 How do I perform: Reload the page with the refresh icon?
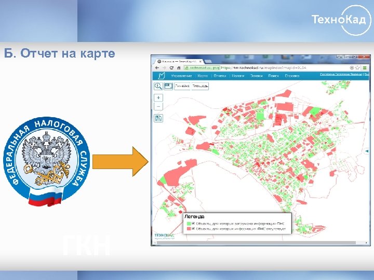pyautogui.click(x=171, y=68)
